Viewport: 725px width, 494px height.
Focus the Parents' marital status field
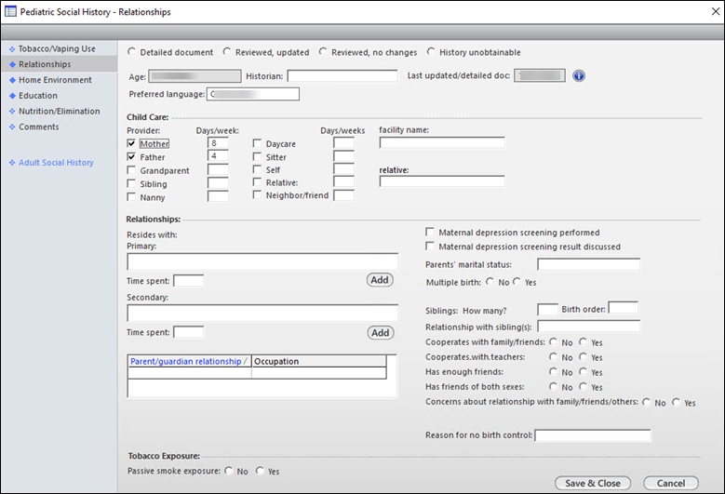click(588, 264)
